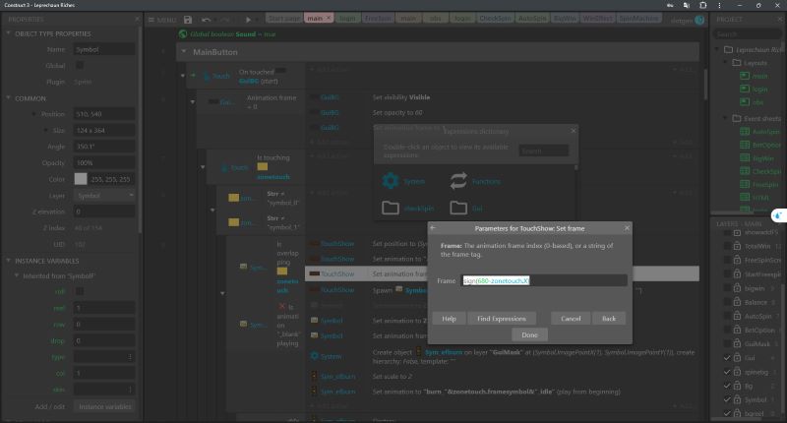
Task: Click the Expressions dictionary search field
Action: tap(544, 151)
